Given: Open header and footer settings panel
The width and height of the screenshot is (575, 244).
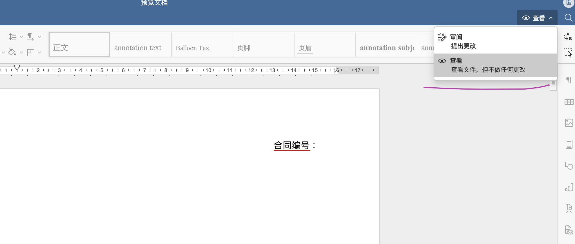Looking at the screenshot, I should point(569,144).
